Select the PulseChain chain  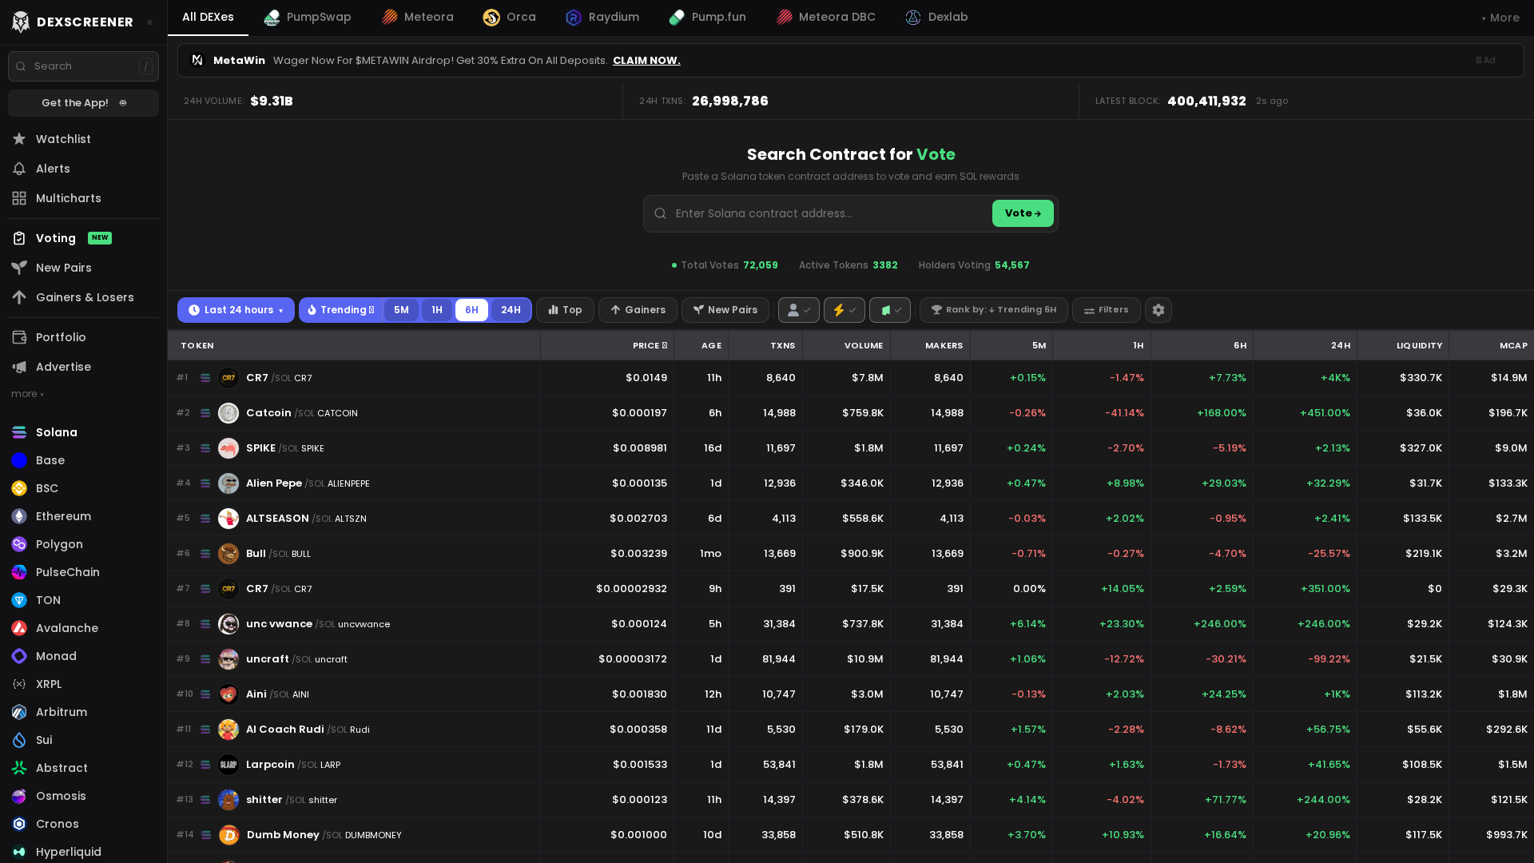coord(83,572)
